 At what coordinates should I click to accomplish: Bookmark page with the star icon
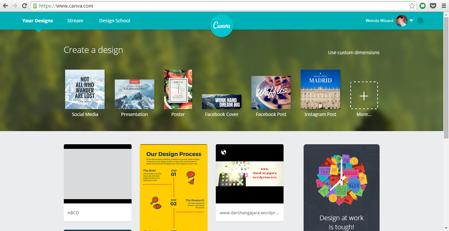pyautogui.click(x=412, y=6)
